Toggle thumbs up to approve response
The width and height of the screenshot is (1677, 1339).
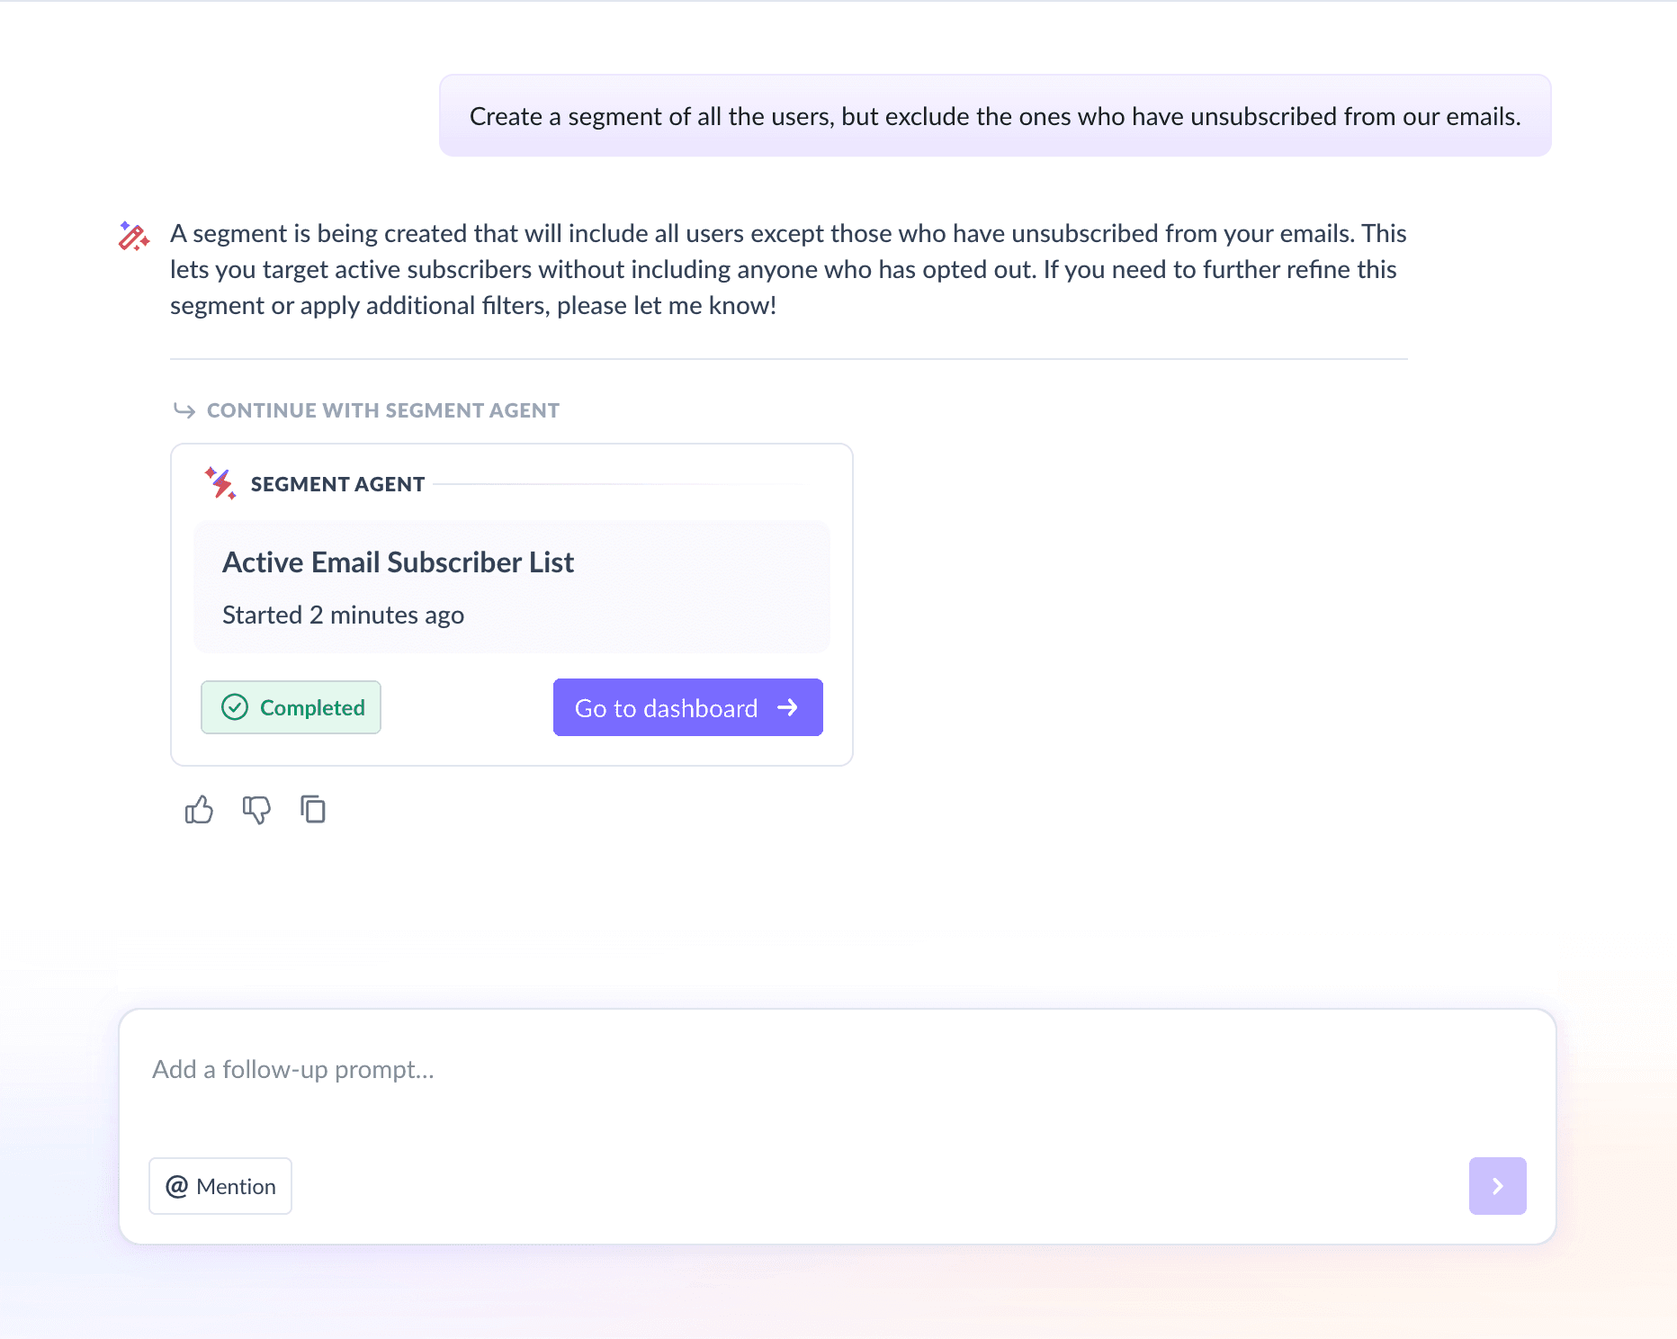point(198,809)
